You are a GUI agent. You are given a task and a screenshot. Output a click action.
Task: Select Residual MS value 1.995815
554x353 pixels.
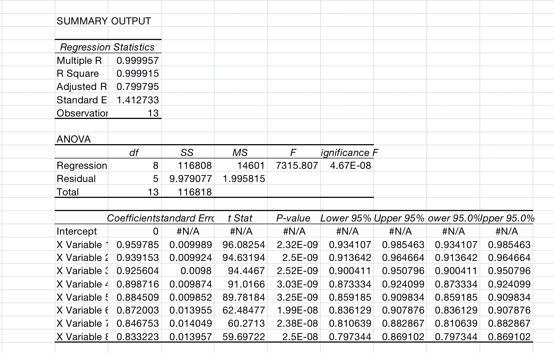pyautogui.click(x=244, y=179)
